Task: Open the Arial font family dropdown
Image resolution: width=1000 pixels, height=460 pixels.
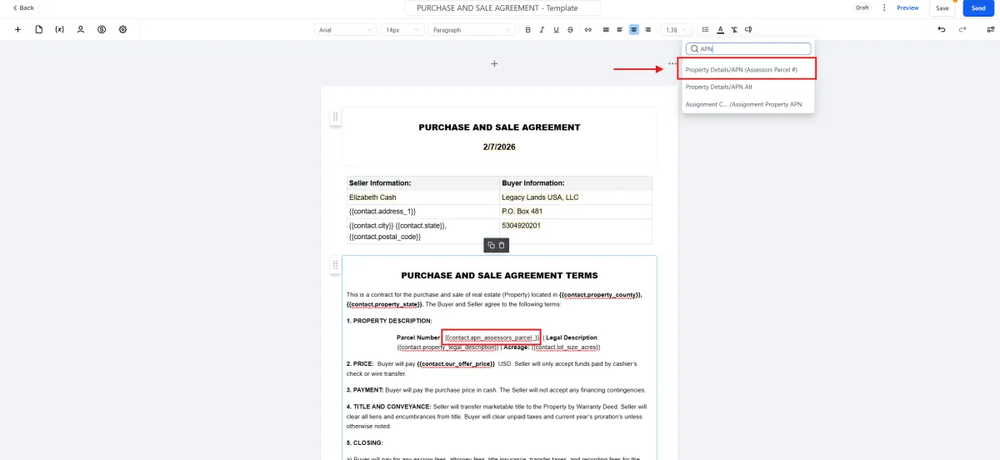Action: (x=346, y=29)
